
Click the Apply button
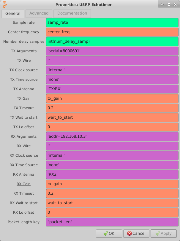click(163, 233)
